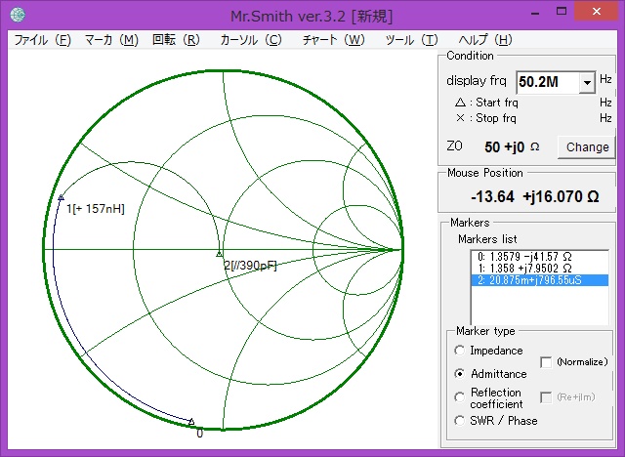The height and width of the screenshot is (457, 625).
Task: Toggle the (Re+jIm) checkbox
Action: pyautogui.click(x=546, y=397)
